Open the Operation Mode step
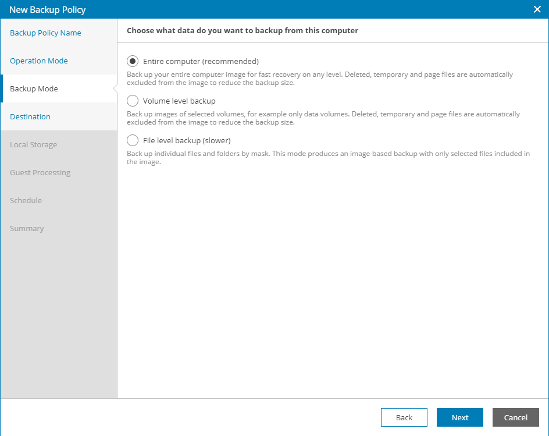Screen dimensions: 549x436 (x=39, y=61)
